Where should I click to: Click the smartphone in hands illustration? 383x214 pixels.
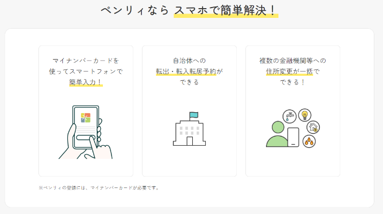(x=86, y=132)
